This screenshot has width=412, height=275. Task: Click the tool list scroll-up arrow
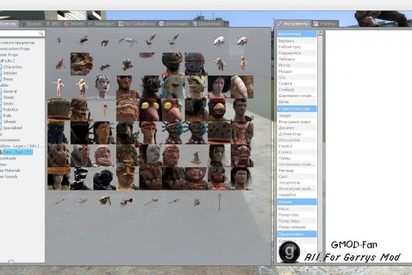point(320,32)
